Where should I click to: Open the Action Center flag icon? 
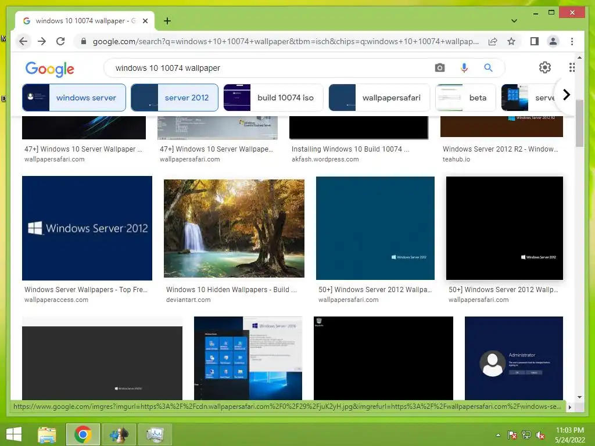(x=512, y=435)
